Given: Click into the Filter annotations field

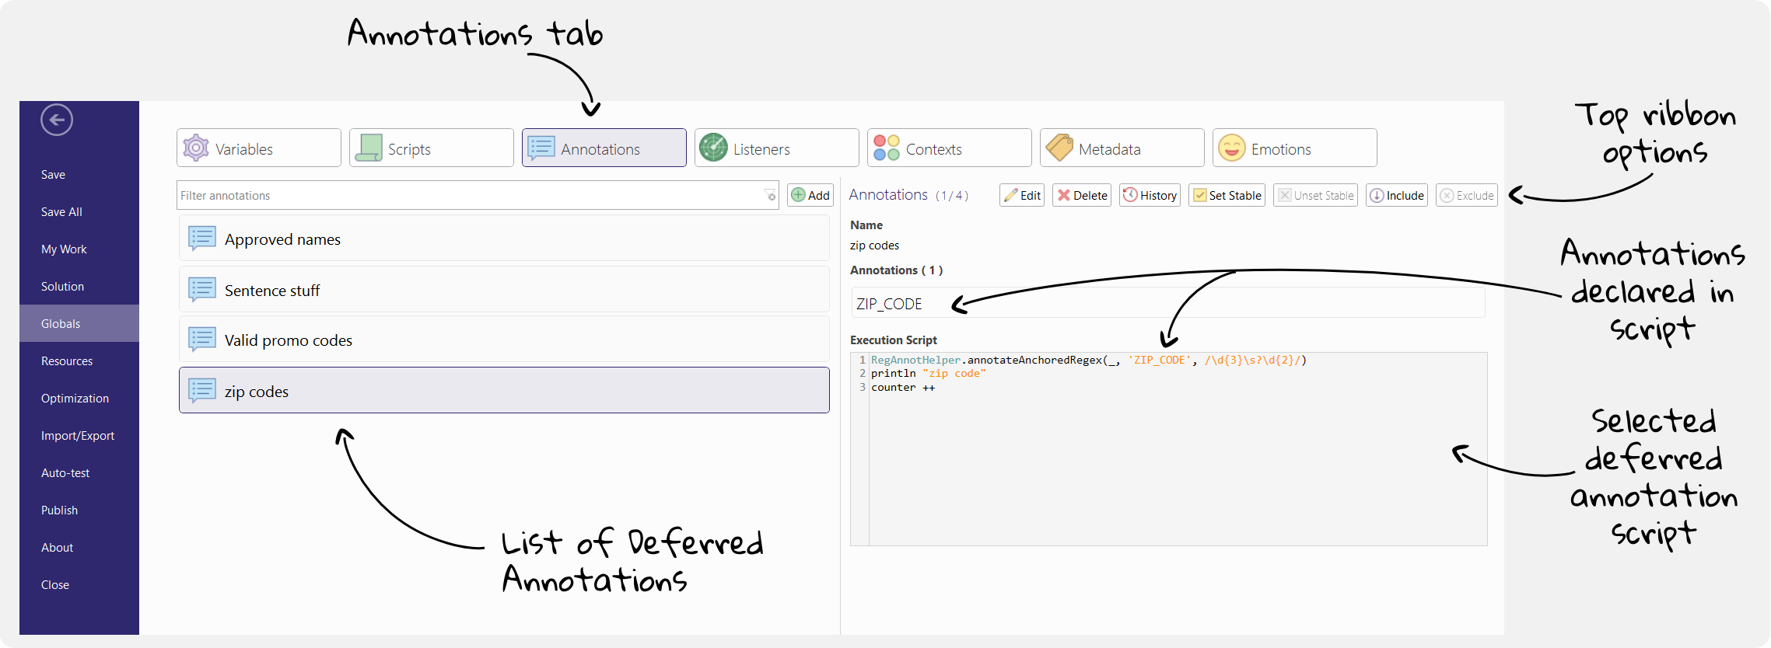Looking at the screenshot, I should click(478, 195).
